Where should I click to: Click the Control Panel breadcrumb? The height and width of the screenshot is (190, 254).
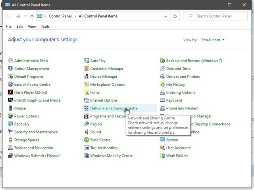(60, 16)
